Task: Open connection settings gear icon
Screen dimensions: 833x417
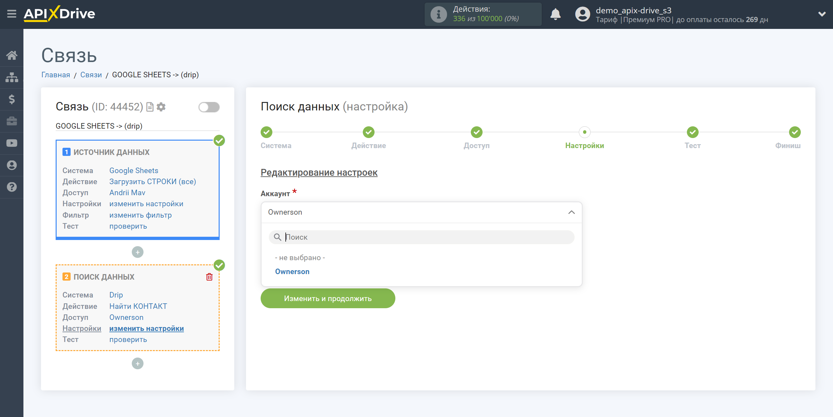Action: click(161, 107)
